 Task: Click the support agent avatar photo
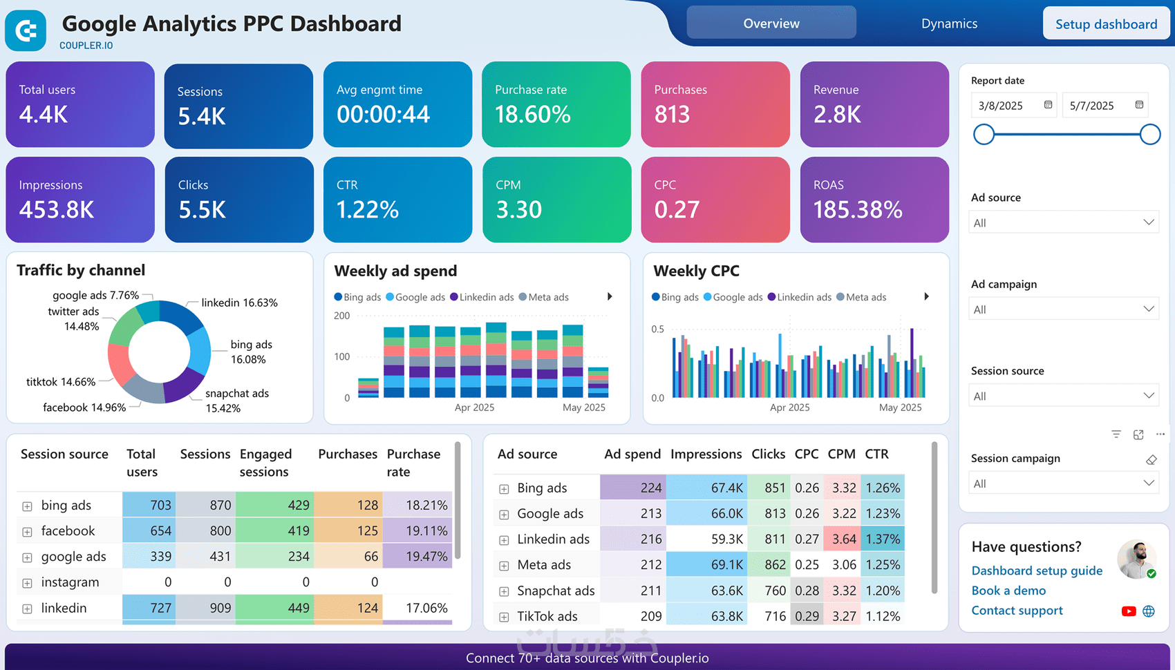point(1136,559)
